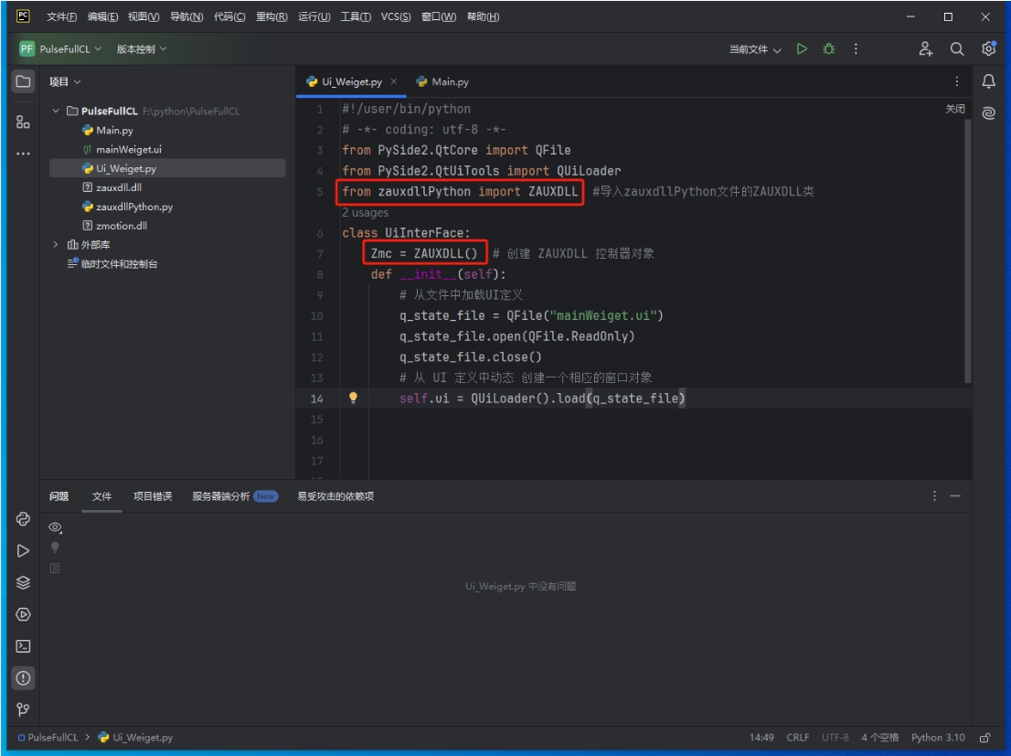The height and width of the screenshot is (756, 1011).
Task: Place caret on the class UiInterFace line
Action: pyautogui.click(x=406, y=233)
